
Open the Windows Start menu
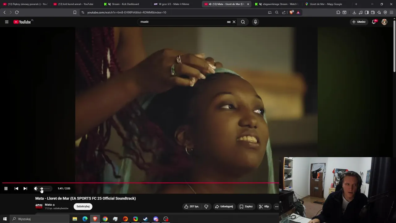[5, 219]
